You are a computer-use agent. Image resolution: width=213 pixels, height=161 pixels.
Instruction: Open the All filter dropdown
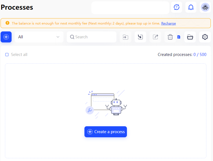point(39,37)
